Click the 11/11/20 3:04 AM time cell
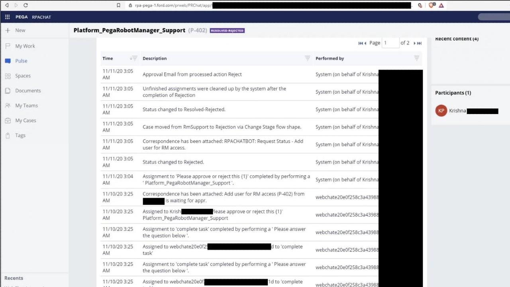 118,179
